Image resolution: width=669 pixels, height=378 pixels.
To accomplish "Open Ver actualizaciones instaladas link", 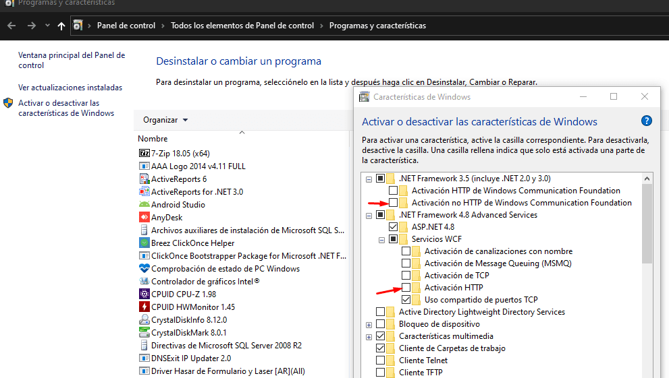I will click(x=70, y=88).
